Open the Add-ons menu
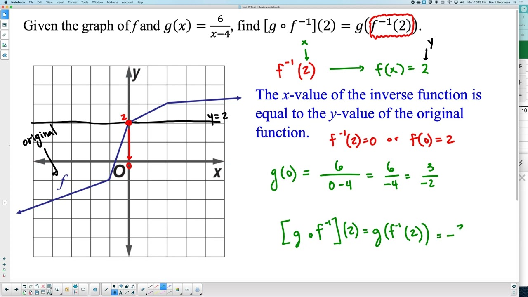528x297 pixels. pos(112,2)
